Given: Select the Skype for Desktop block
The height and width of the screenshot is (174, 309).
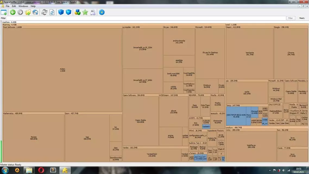Looking at the screenshot, I should [210, 54].
